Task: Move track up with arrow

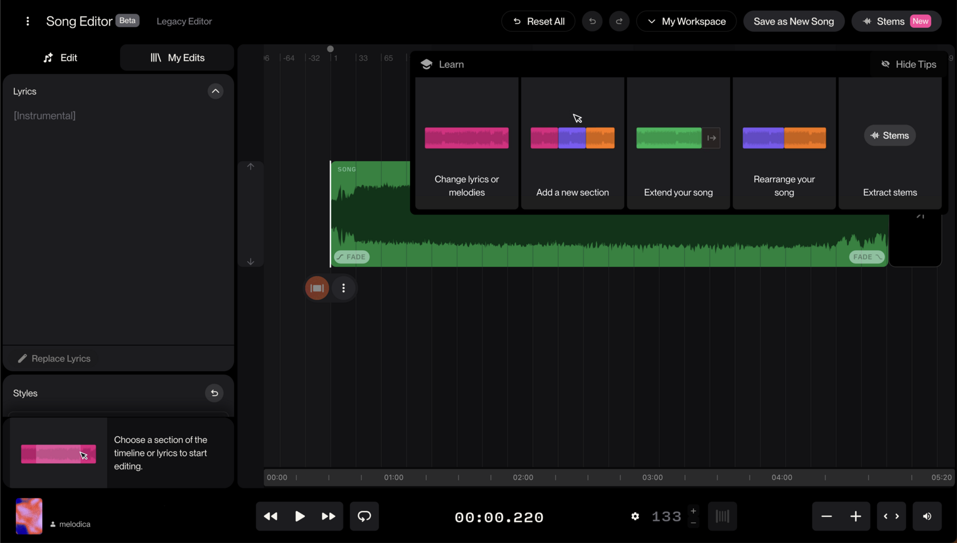Action: coord(251,167)
